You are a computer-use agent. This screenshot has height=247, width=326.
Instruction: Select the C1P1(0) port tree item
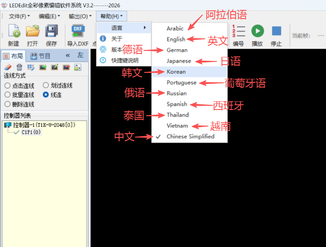31,132
